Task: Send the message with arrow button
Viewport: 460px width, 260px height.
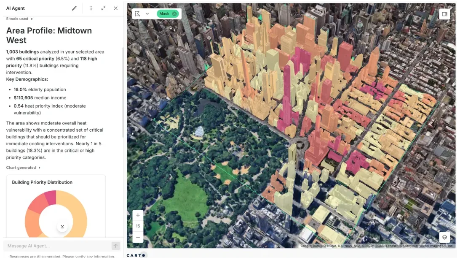Action: pos(115,246)
